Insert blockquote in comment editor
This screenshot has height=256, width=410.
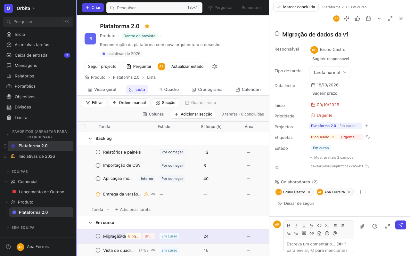tap(304, 233)
